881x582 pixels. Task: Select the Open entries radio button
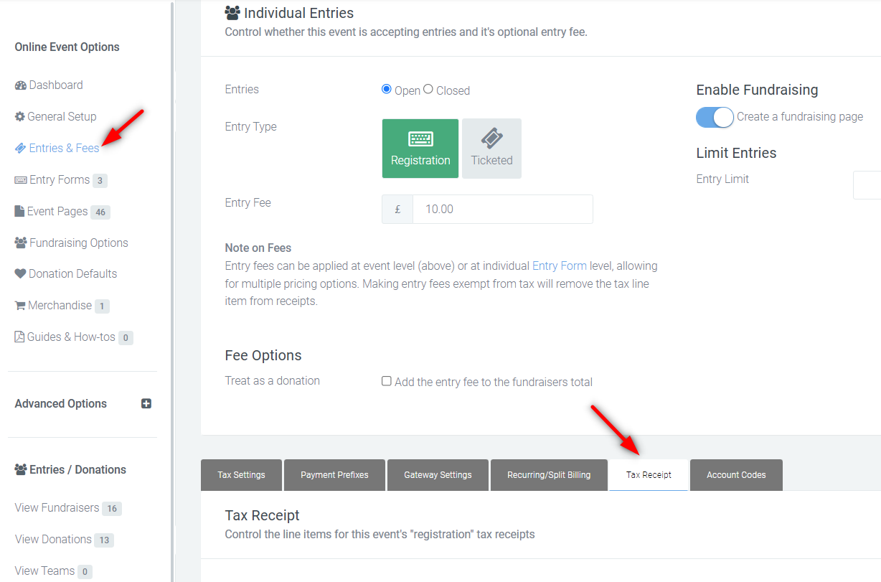387,90
